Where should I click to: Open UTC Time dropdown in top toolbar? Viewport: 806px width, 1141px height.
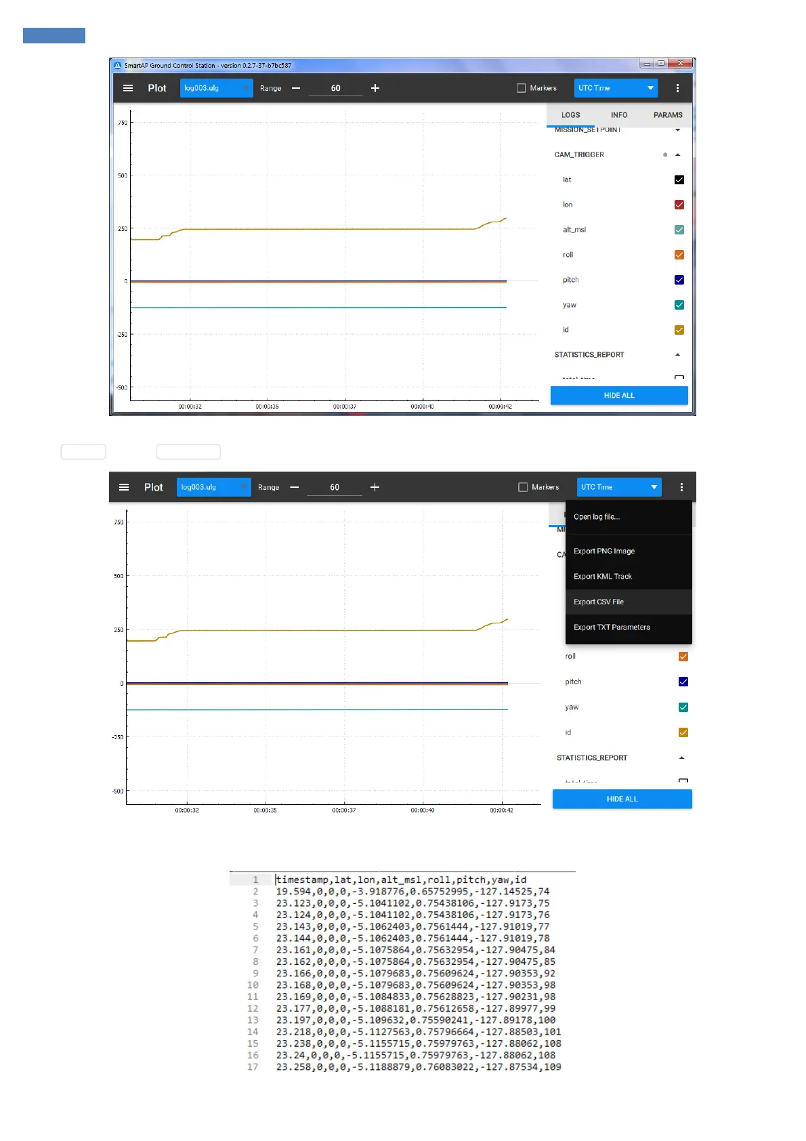click(x=616, y=88)
